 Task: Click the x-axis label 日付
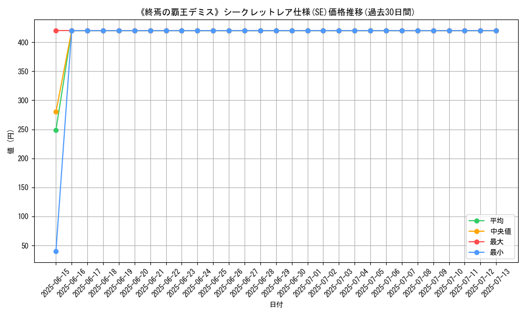coord(277,304)
